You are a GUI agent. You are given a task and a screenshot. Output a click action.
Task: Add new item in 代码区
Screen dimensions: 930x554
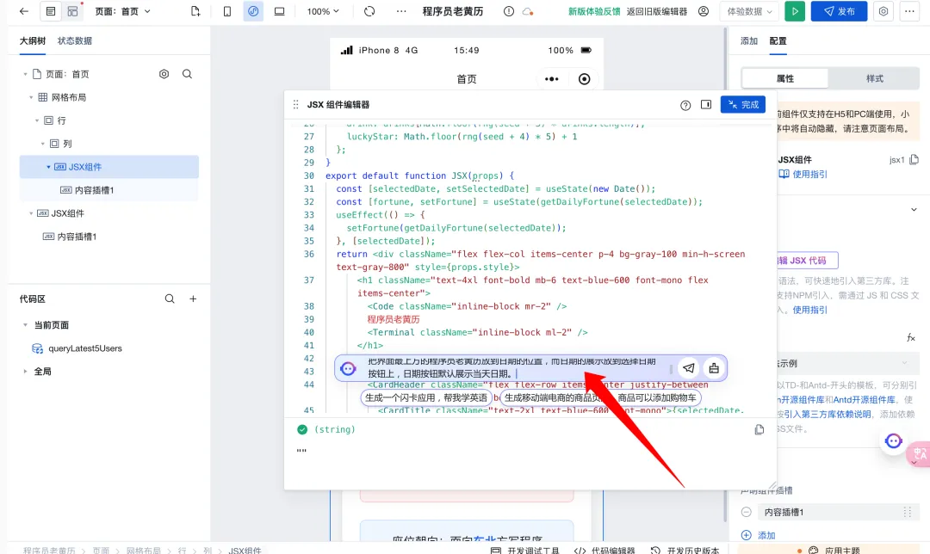point(193,299)
